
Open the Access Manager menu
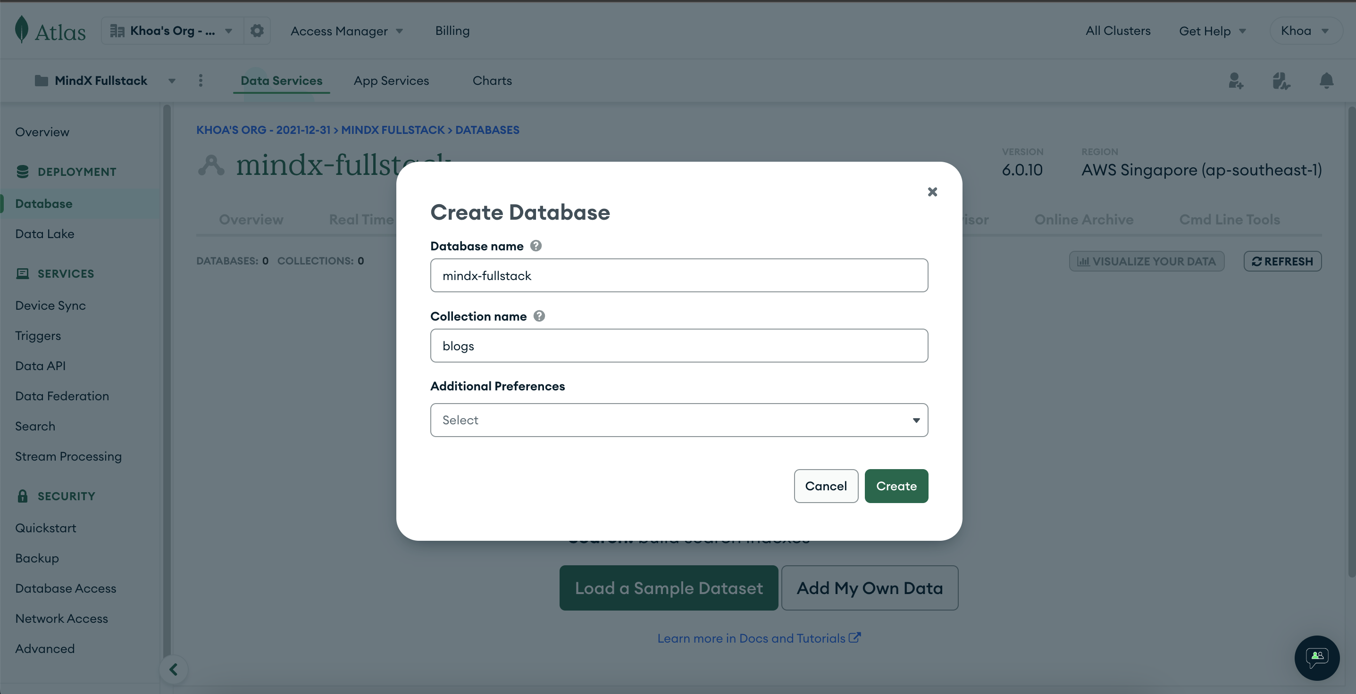pos(346,31)
